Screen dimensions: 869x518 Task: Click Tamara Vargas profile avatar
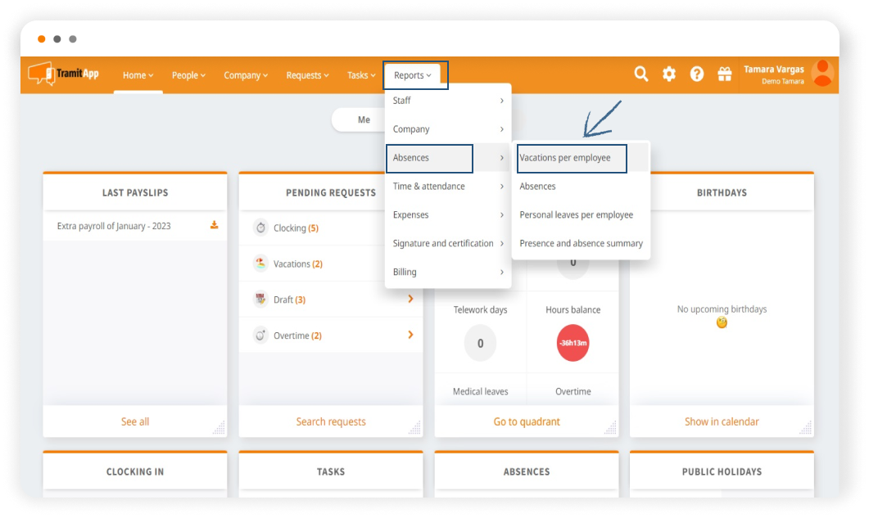pos(821,74)
